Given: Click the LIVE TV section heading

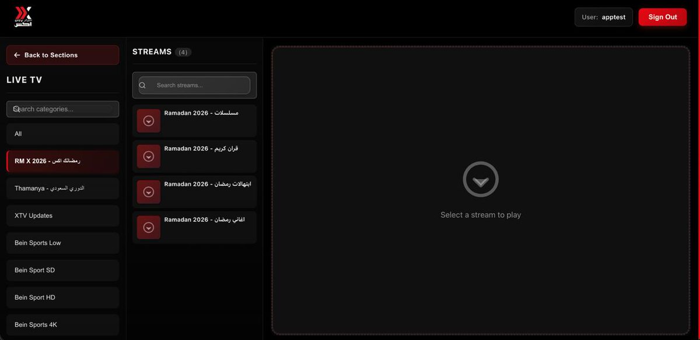Looking at the screenshot, I should (24, 80).
